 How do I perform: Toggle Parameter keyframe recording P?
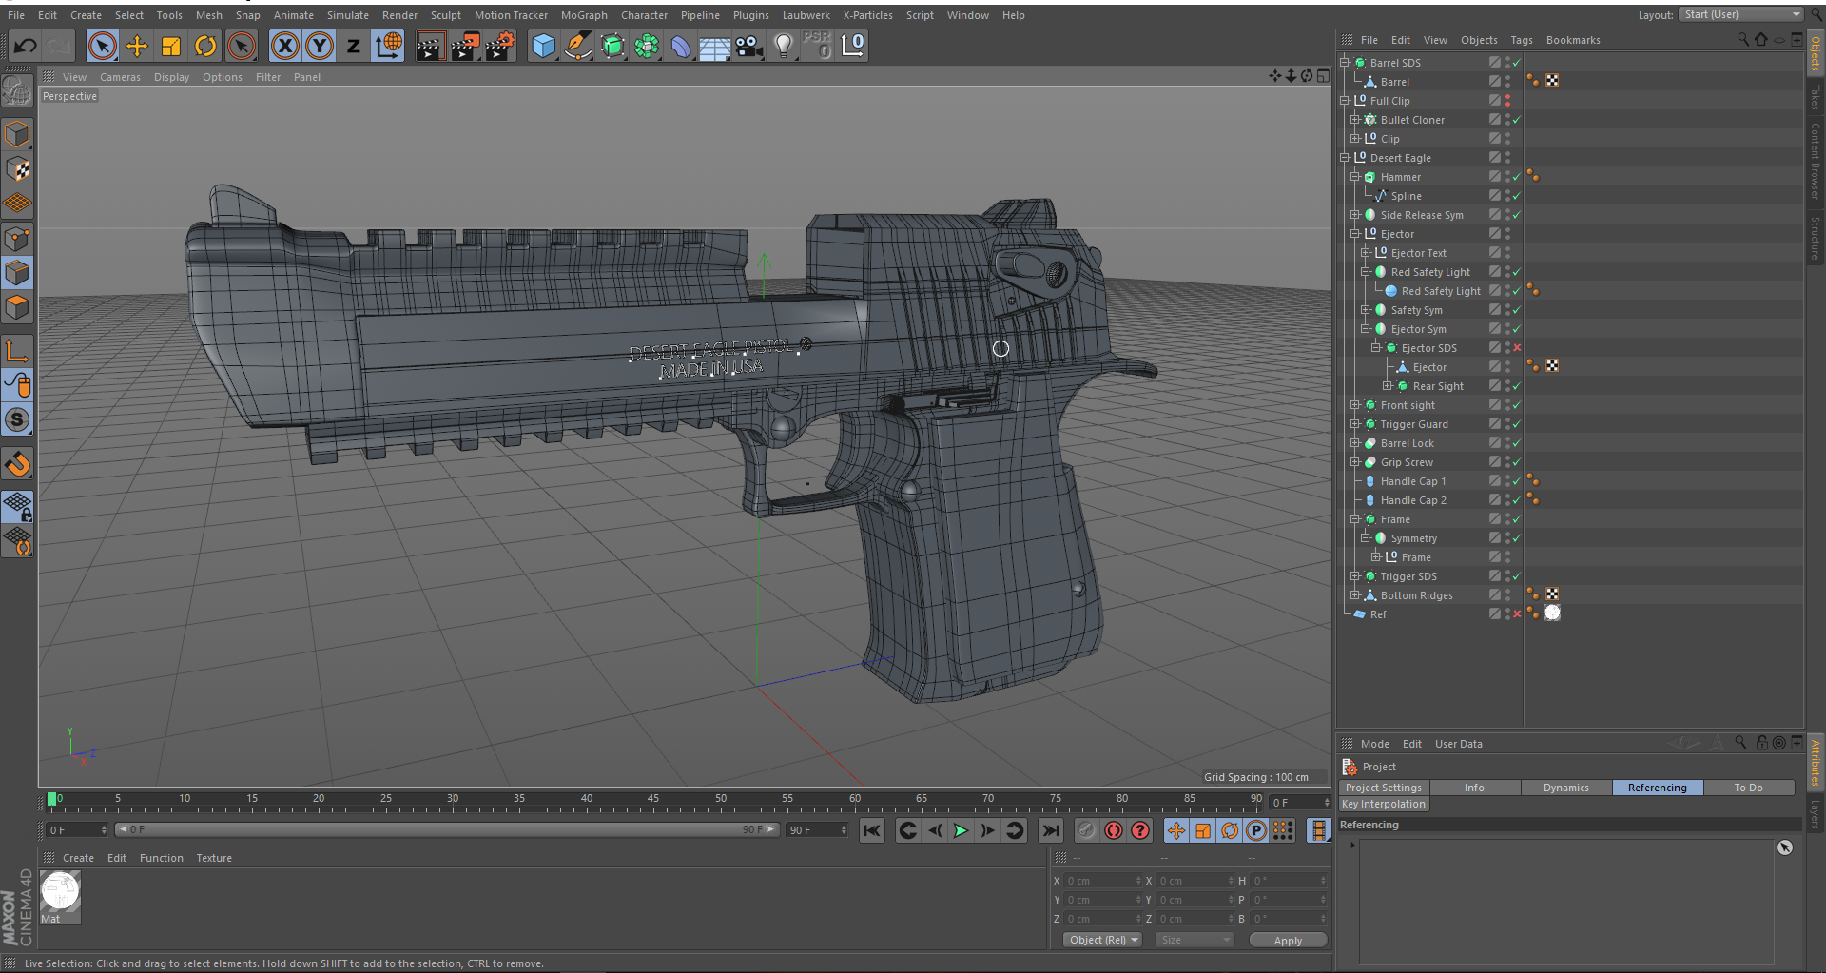1256,830
